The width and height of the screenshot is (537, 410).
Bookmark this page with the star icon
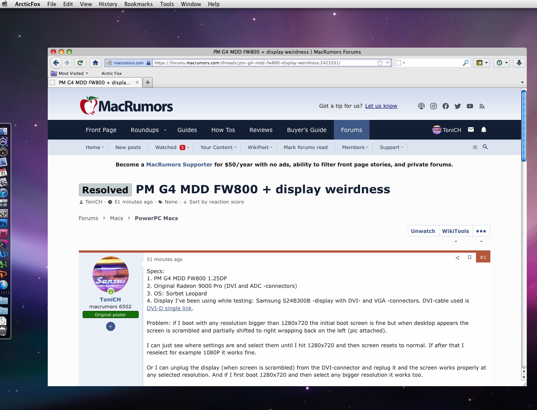click(380, 63)
